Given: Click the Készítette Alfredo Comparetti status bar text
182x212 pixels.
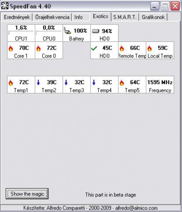Looking at the screenshot, I should tap(91, 208).
